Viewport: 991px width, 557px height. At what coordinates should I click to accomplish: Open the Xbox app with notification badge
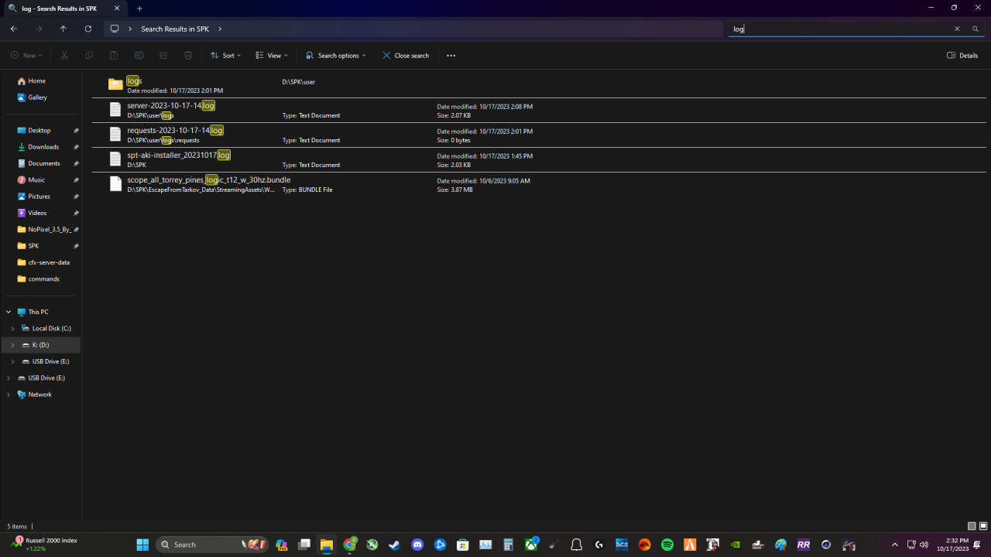pyautogui.click(x=532, y=545)
